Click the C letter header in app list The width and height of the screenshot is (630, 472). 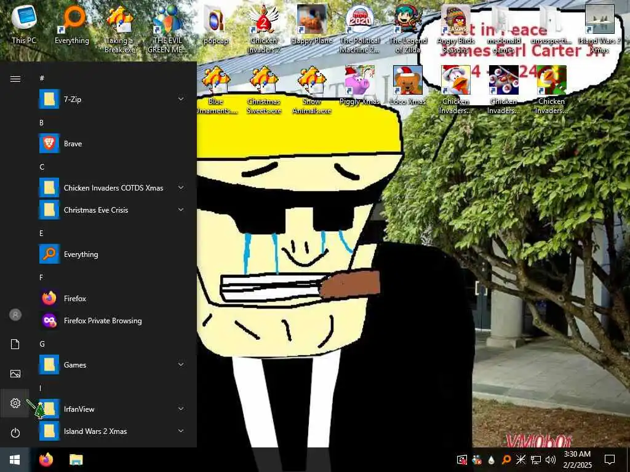point(42,167)
